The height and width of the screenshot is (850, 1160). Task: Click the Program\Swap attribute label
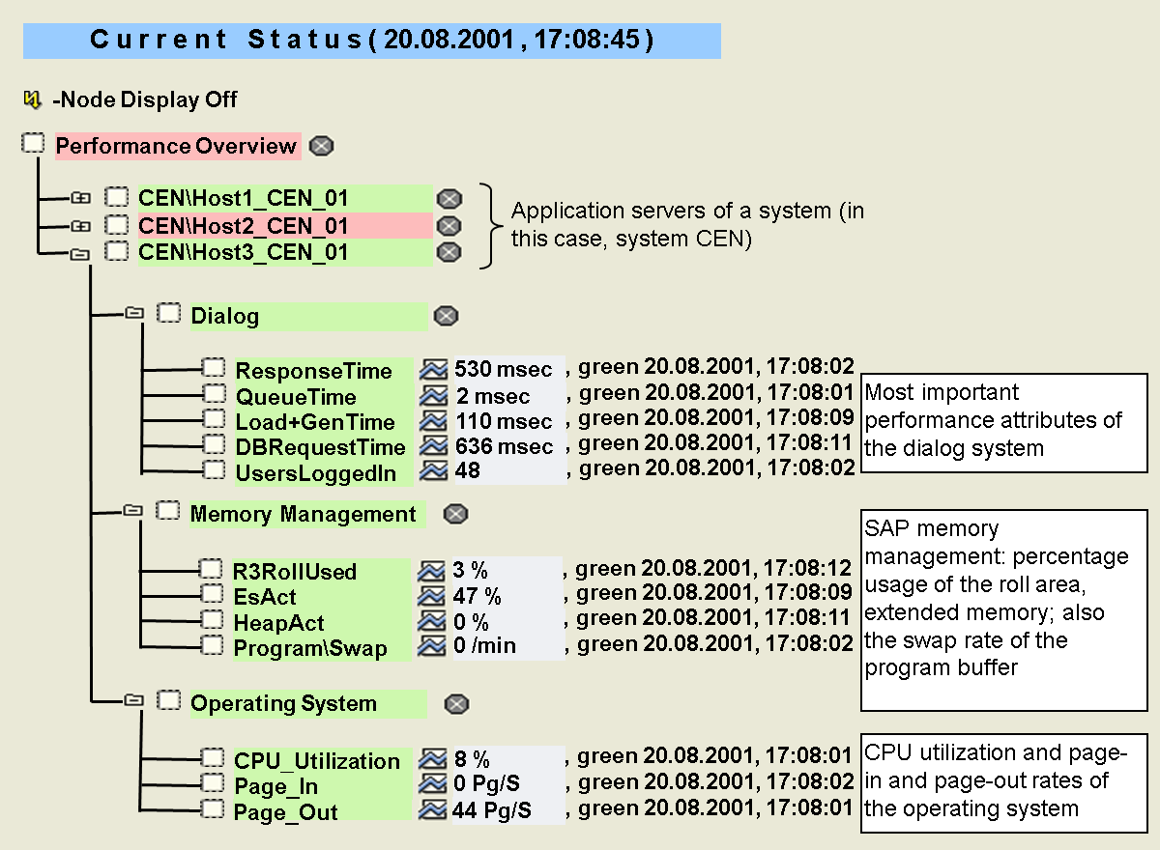click(309, 648)
